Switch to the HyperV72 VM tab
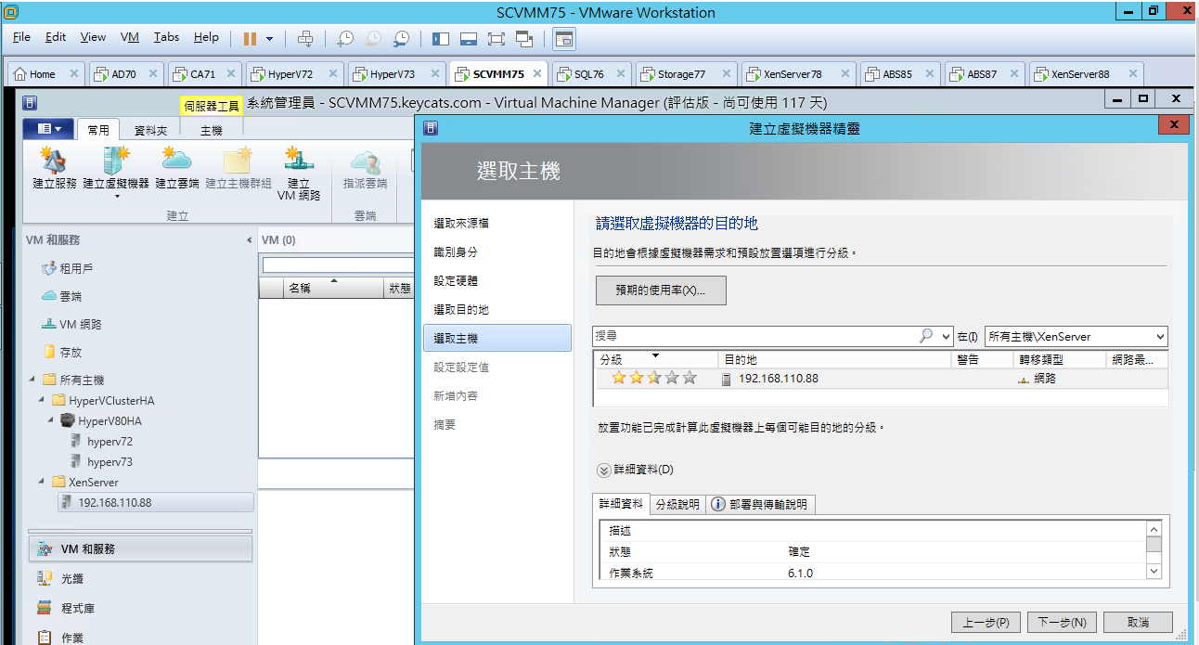 click(290, 74)
